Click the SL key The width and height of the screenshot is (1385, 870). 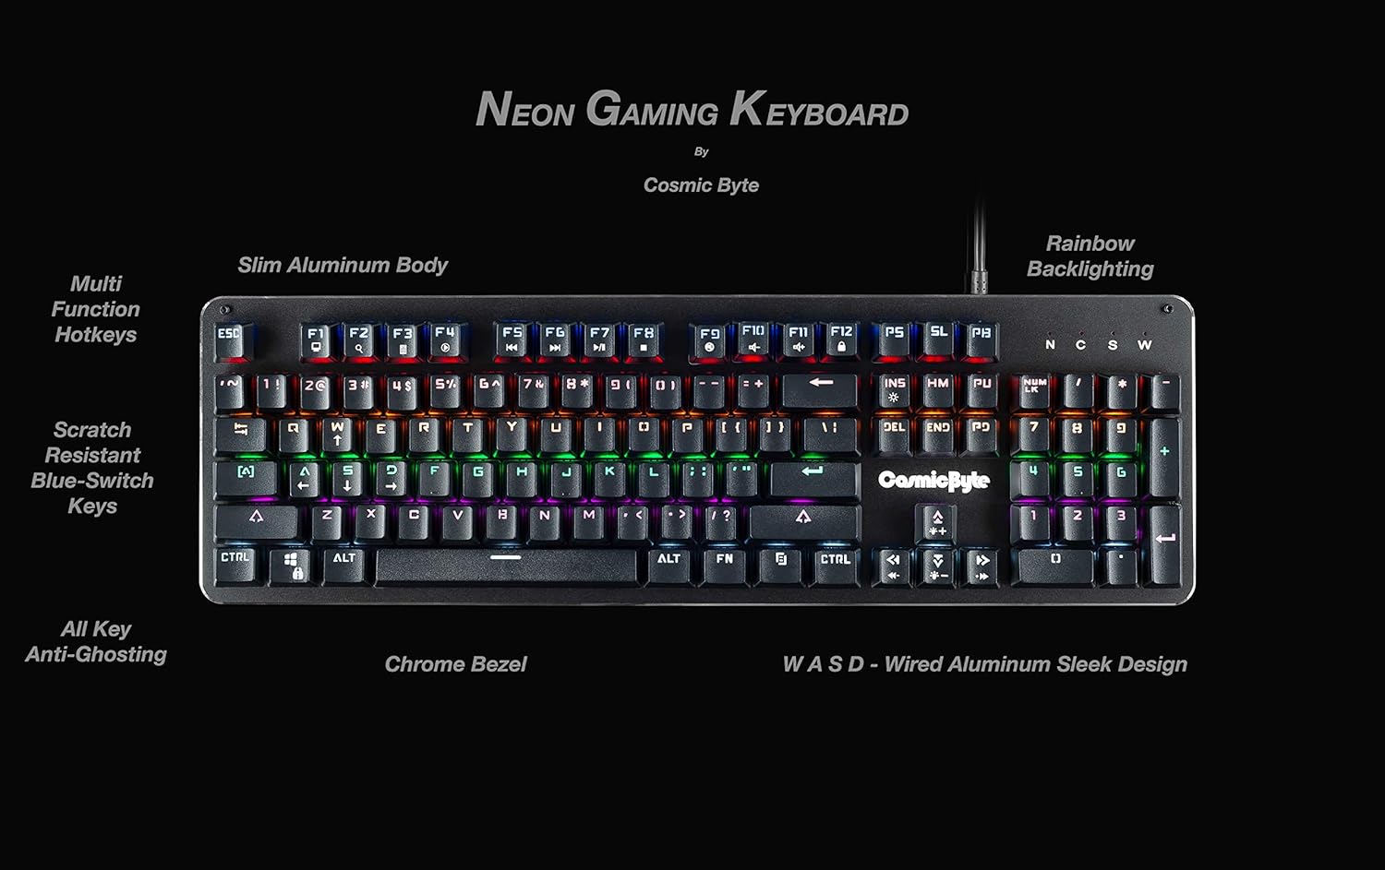938,340
